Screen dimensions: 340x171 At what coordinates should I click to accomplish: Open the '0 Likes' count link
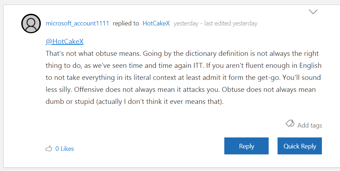pyautogui.click(x=65, y=149)
